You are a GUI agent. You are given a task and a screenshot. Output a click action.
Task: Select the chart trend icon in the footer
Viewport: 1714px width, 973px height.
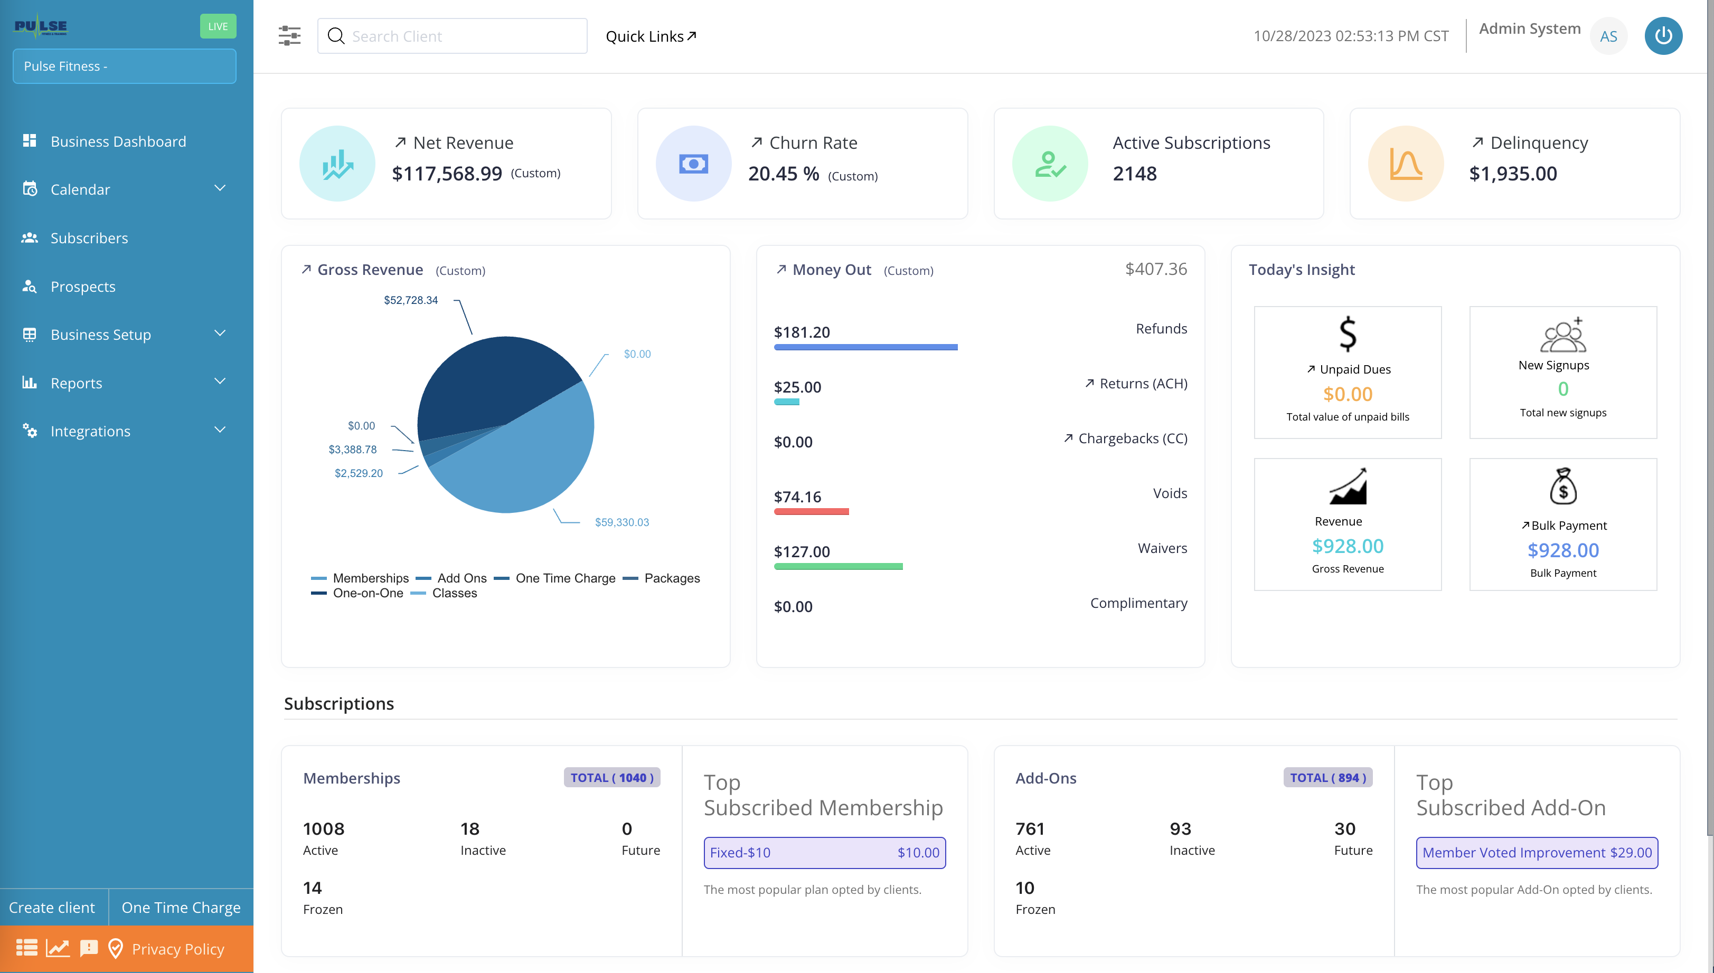click(x=58, y=948)
